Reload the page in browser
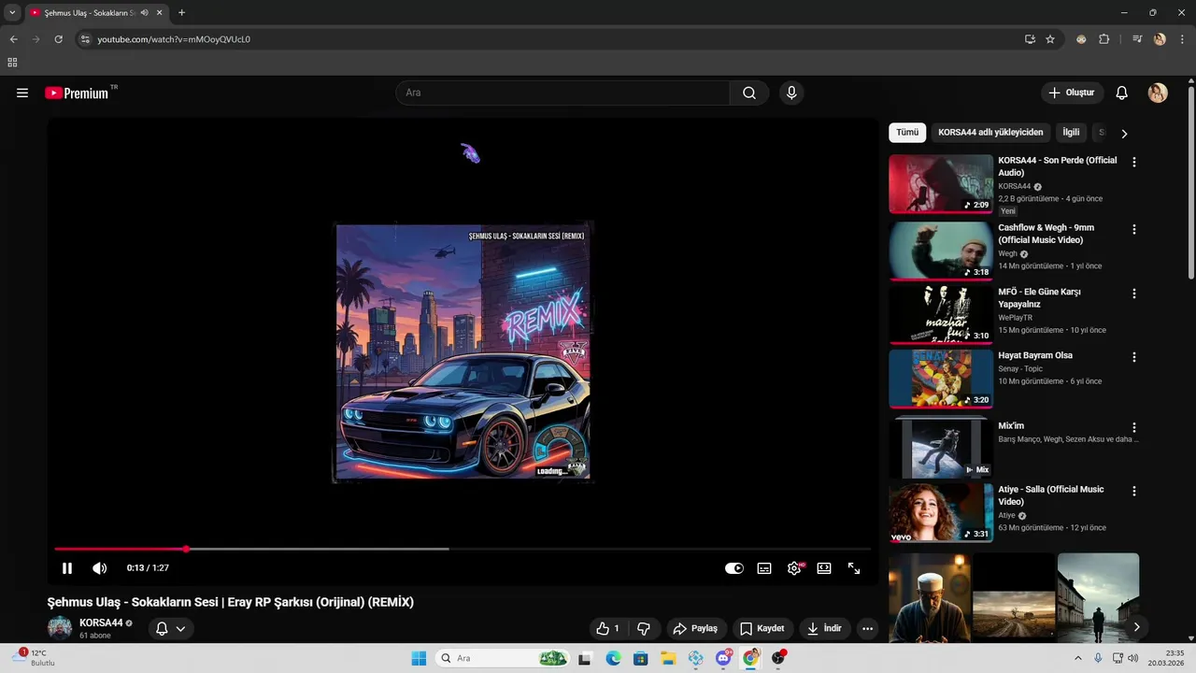 (x=58, y=39)
